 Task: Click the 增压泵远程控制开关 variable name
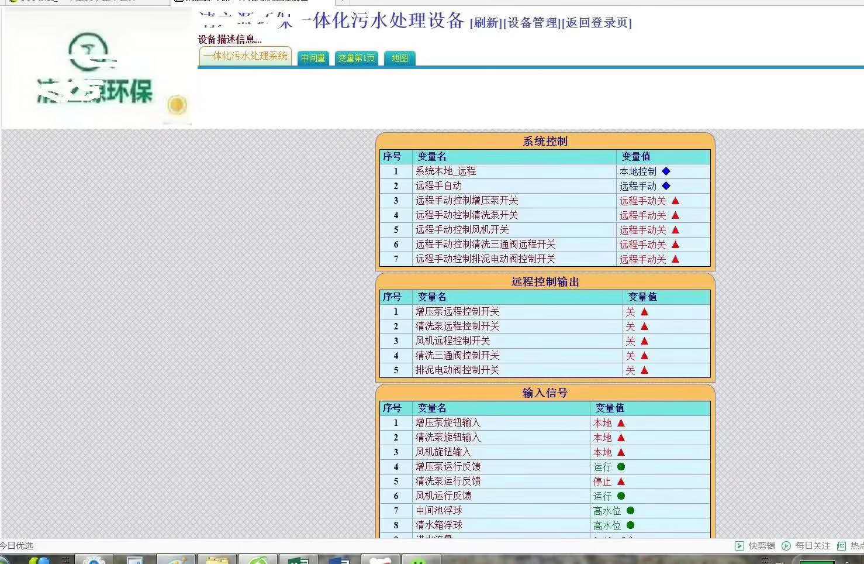point(458,312)
